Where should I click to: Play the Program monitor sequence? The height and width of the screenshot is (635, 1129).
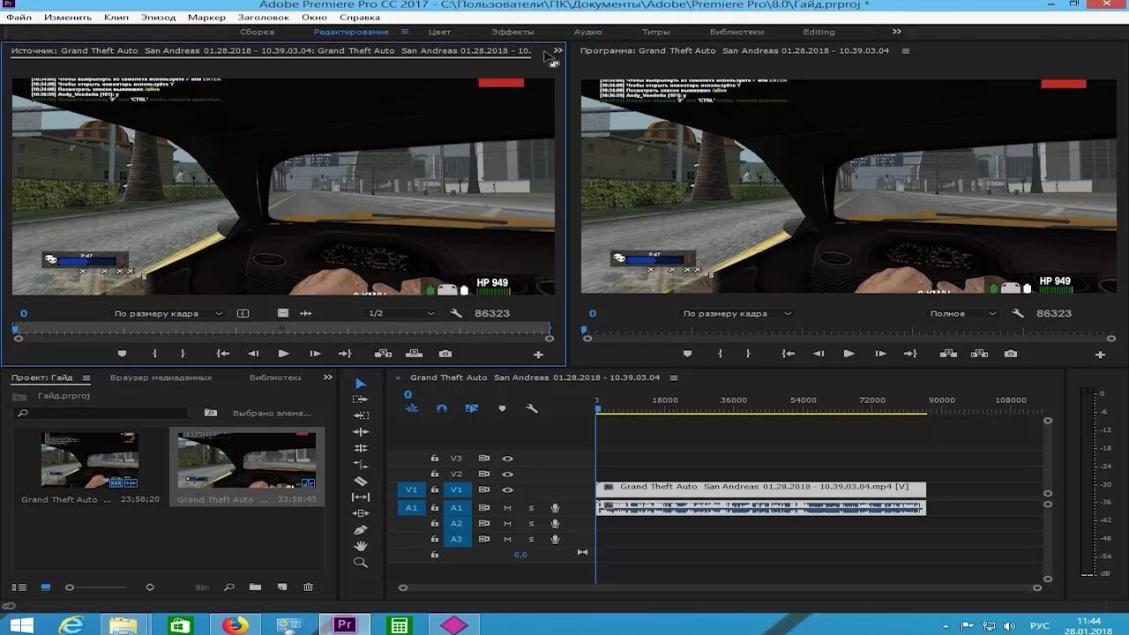[x=849, y=354]
